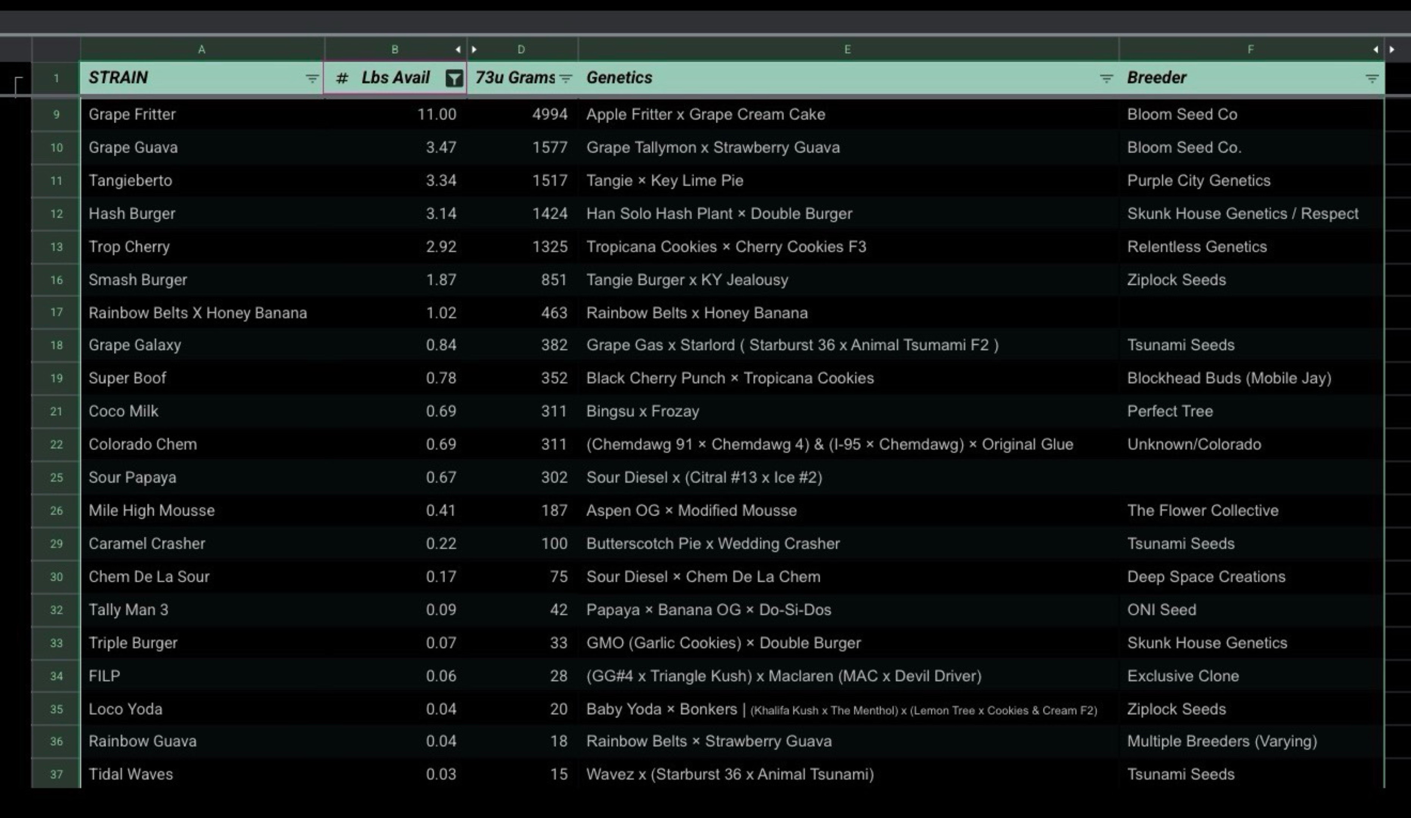Select the Rainbow Guava cell

pos(202,742)
